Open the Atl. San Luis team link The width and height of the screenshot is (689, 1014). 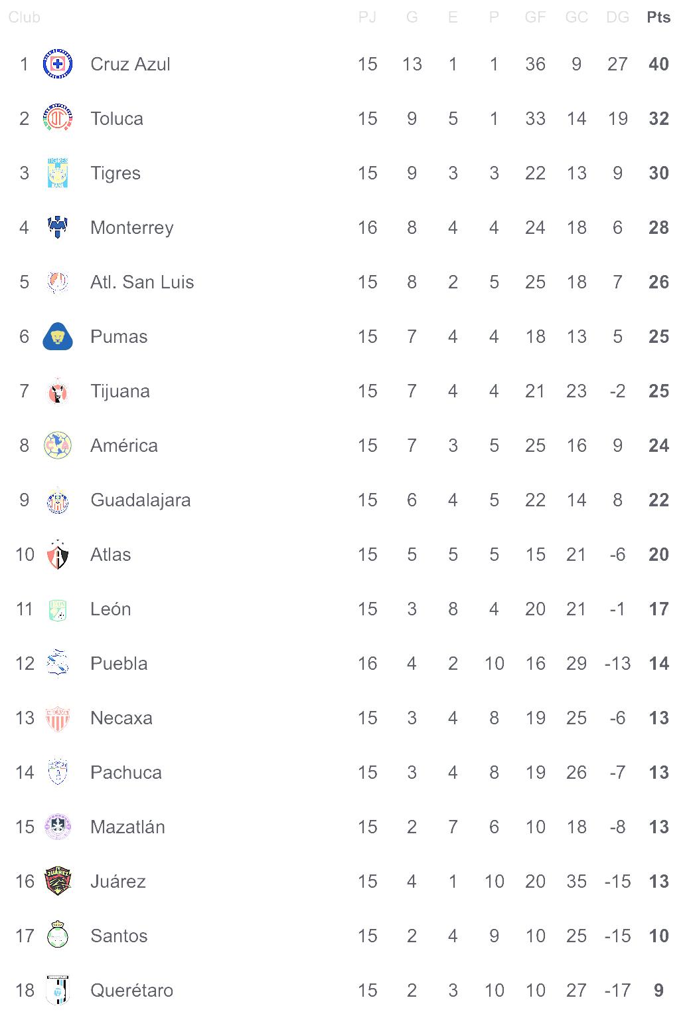tap(142, 282)
